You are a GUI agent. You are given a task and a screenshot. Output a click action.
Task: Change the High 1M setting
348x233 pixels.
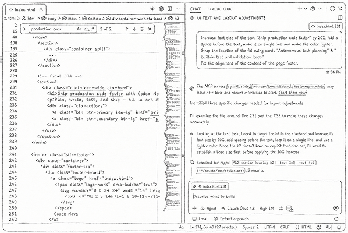267,208
